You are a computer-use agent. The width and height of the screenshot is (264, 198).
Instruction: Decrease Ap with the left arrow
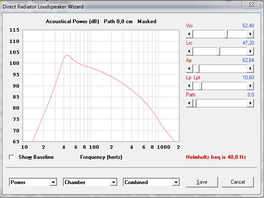pos(189,69)
